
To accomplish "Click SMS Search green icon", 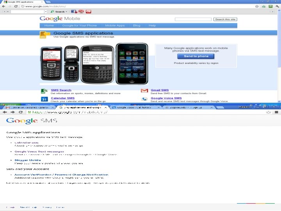I will (44, 91).
